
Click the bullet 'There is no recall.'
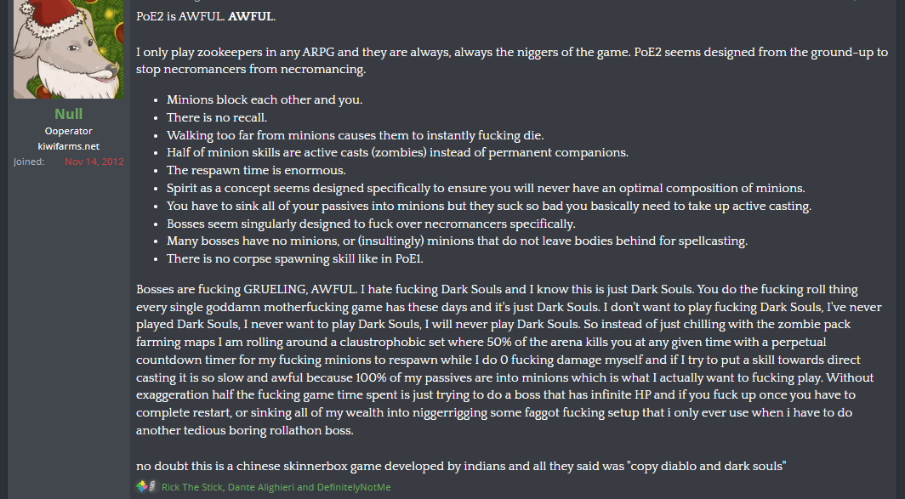216,117
